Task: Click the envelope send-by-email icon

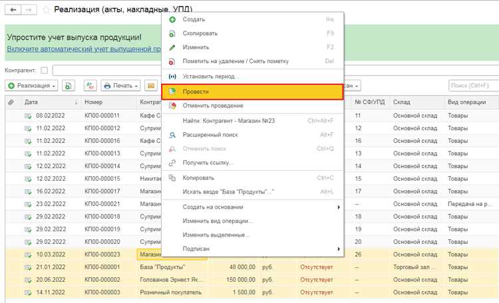Action: click(151, 86)
